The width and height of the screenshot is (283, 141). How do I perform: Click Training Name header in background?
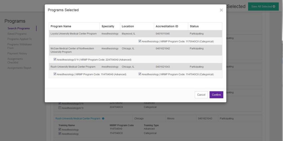click(x=67, y=125)
